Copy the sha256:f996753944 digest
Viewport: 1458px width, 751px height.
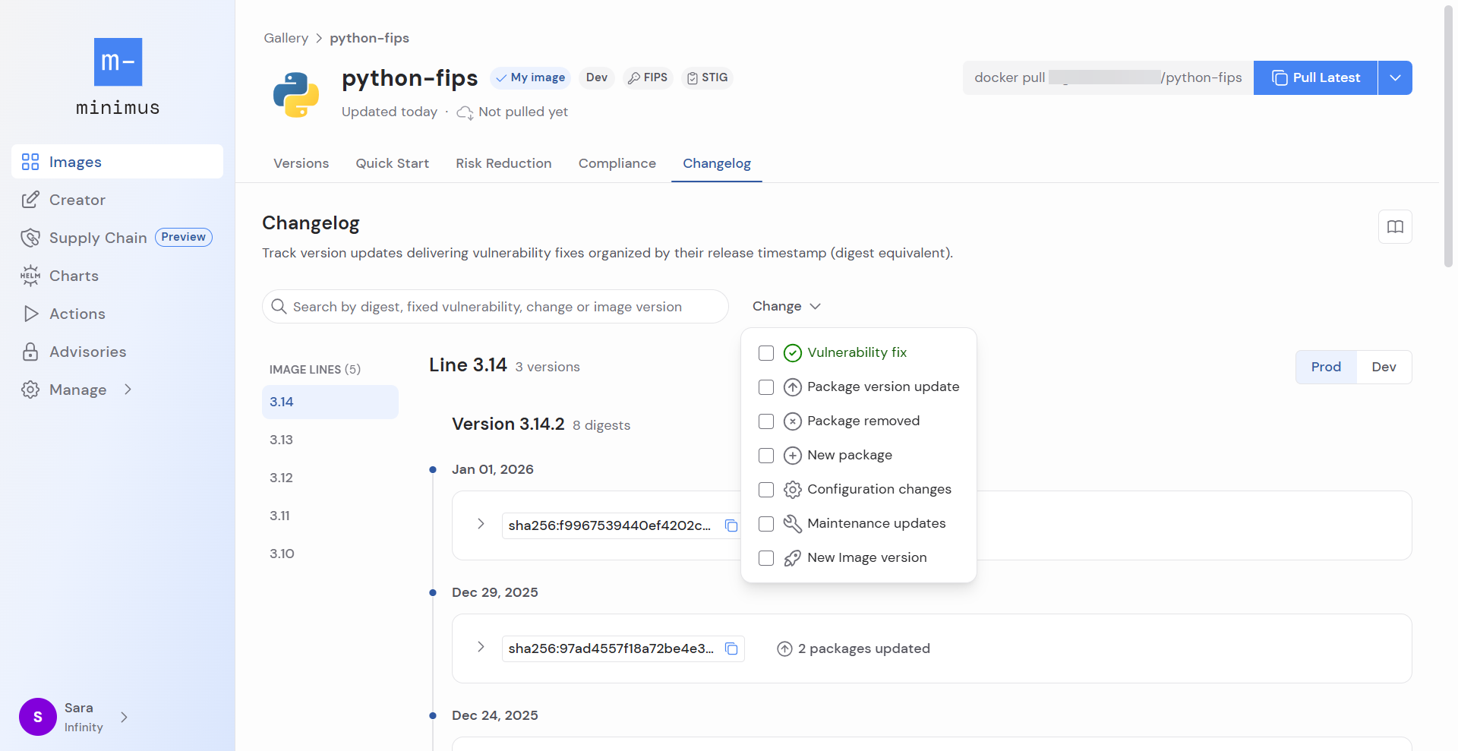pos(732,525)
